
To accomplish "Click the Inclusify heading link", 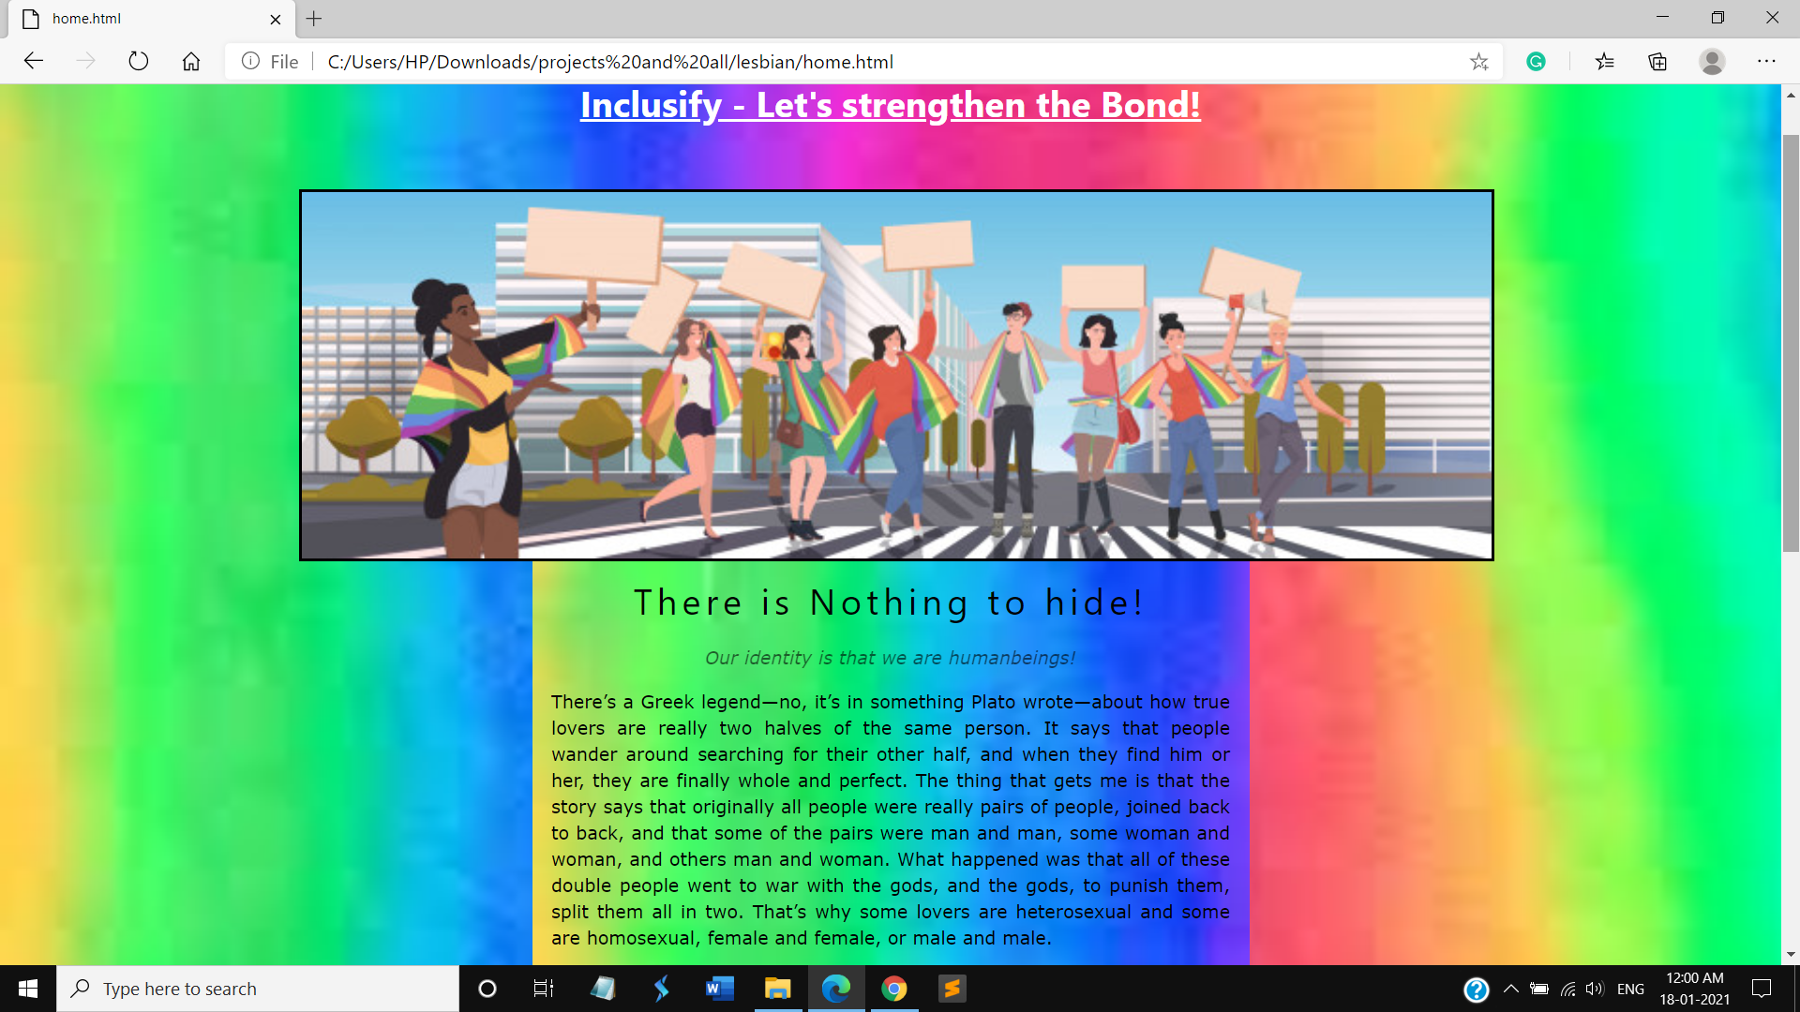I will point(890,105).
